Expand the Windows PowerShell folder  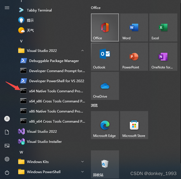(x=83, y=172)
